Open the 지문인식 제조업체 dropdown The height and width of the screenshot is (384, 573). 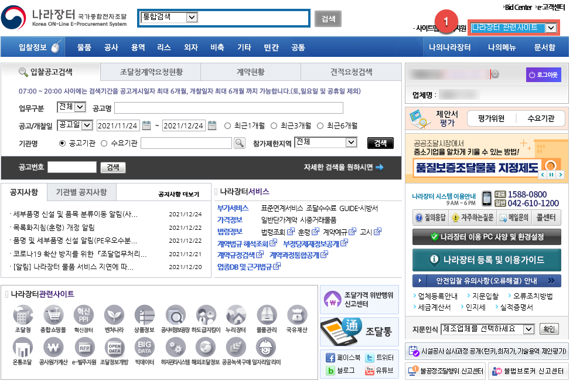click(x=487, y=329)
